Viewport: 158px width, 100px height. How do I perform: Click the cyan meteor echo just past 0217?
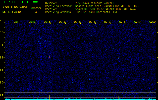pyautogui.click(x=111, y=58)
